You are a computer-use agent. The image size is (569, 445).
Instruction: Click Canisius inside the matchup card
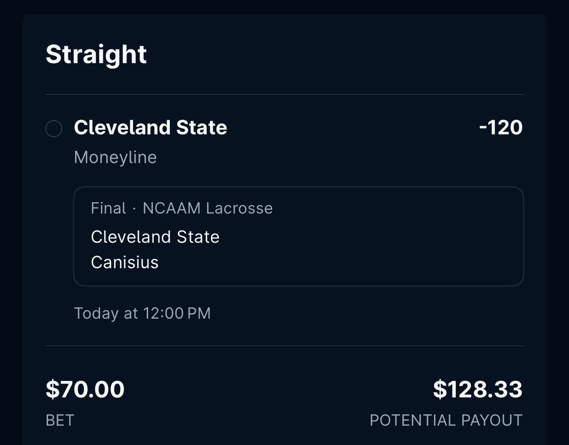[x=125, y=262]
